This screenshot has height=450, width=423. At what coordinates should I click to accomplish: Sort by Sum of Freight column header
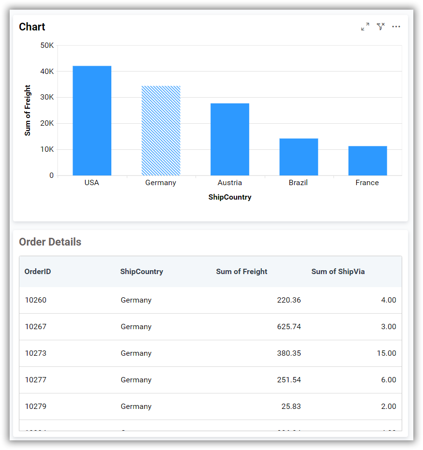(x=242, y=272)
